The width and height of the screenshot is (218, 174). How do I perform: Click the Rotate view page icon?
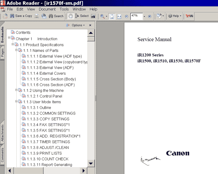pos(159,16)
